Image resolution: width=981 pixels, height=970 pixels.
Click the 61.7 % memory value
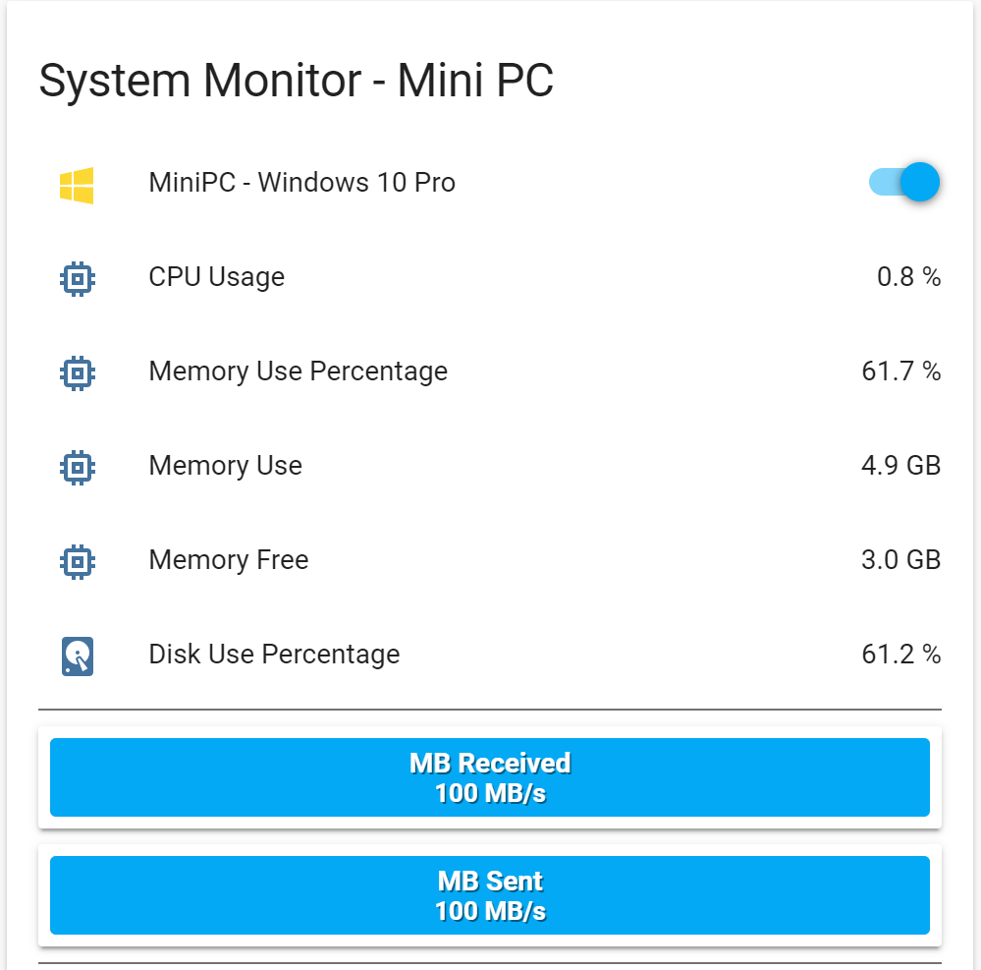pos(900,371)
